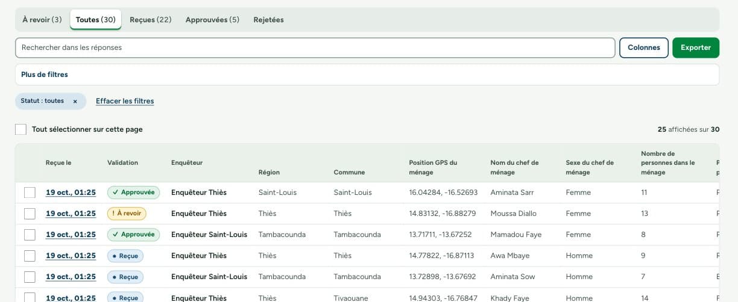Click the 'À revoir' badge in Moussa Diallo's row
This screenshot has width=738, height=302.
pos(127,214)
